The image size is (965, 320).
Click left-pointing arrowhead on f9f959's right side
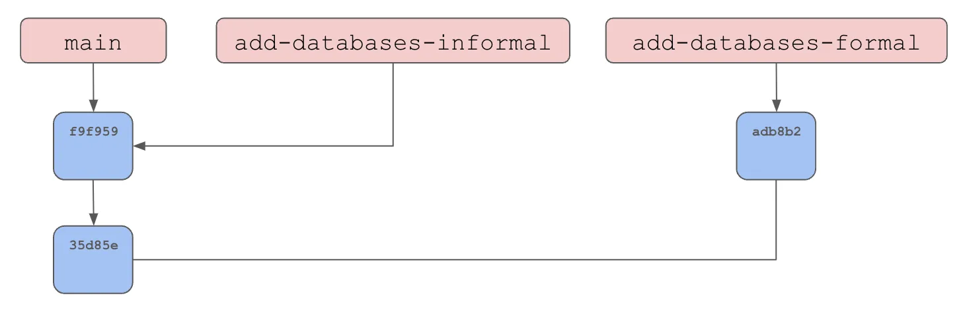139,146
